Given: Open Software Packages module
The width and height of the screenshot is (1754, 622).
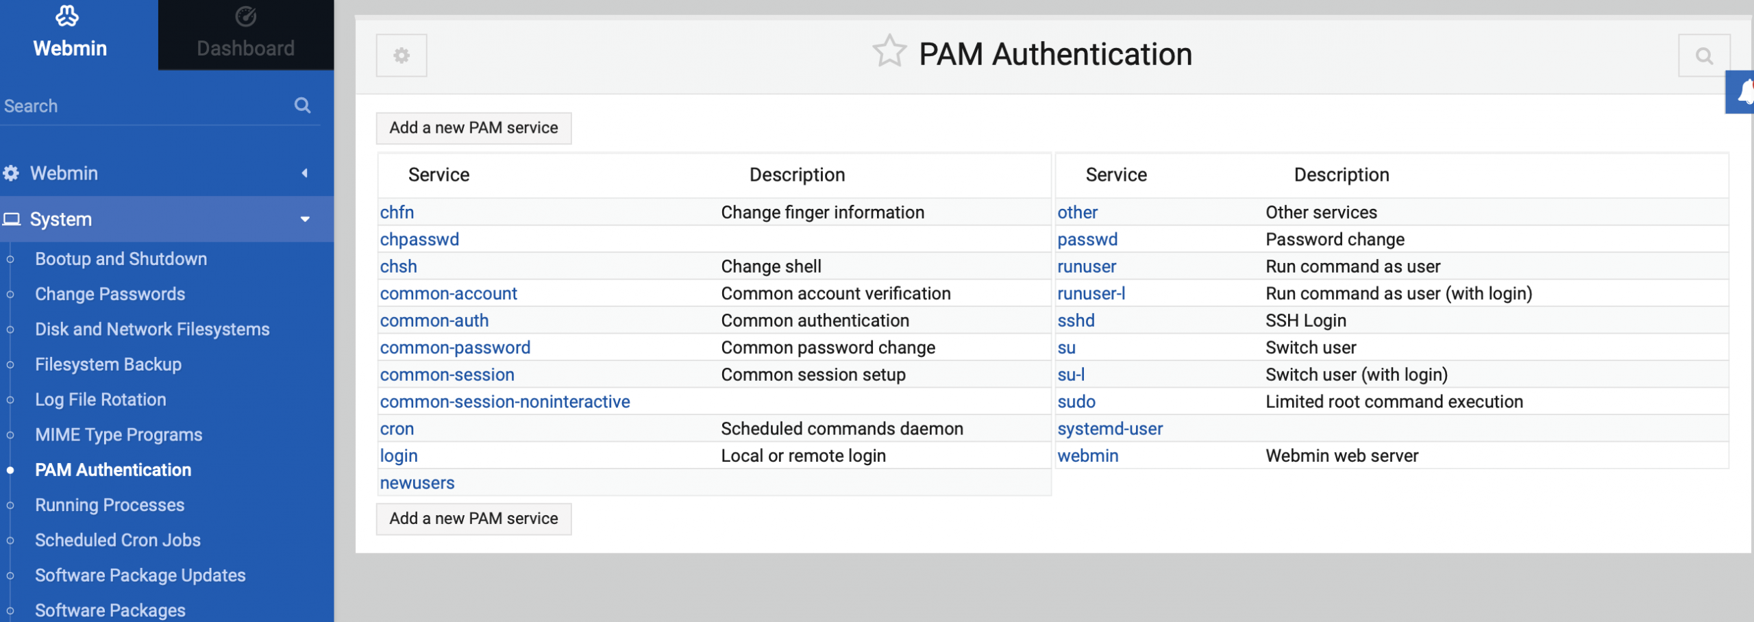Looking at the screenshot, I should coord(110,610).
